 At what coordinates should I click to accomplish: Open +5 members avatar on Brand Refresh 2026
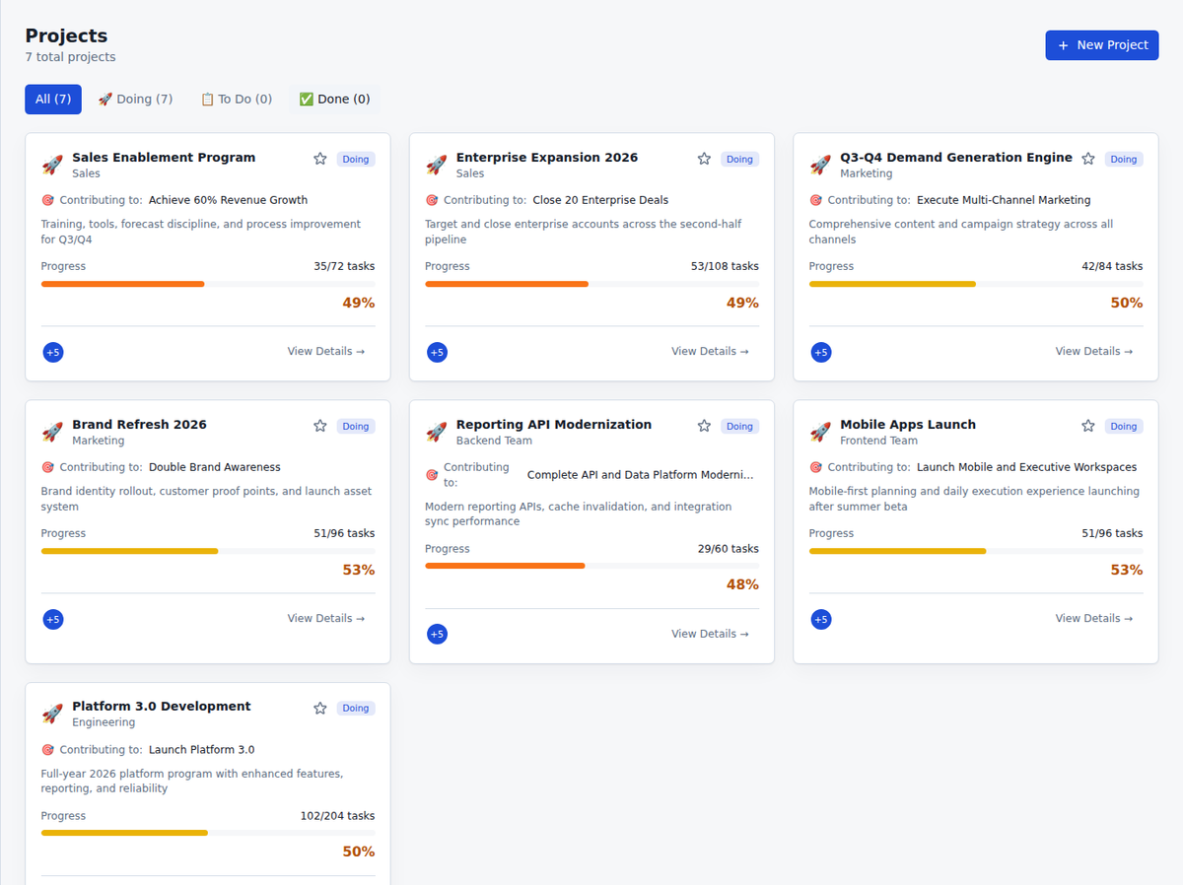coord(53,619)
